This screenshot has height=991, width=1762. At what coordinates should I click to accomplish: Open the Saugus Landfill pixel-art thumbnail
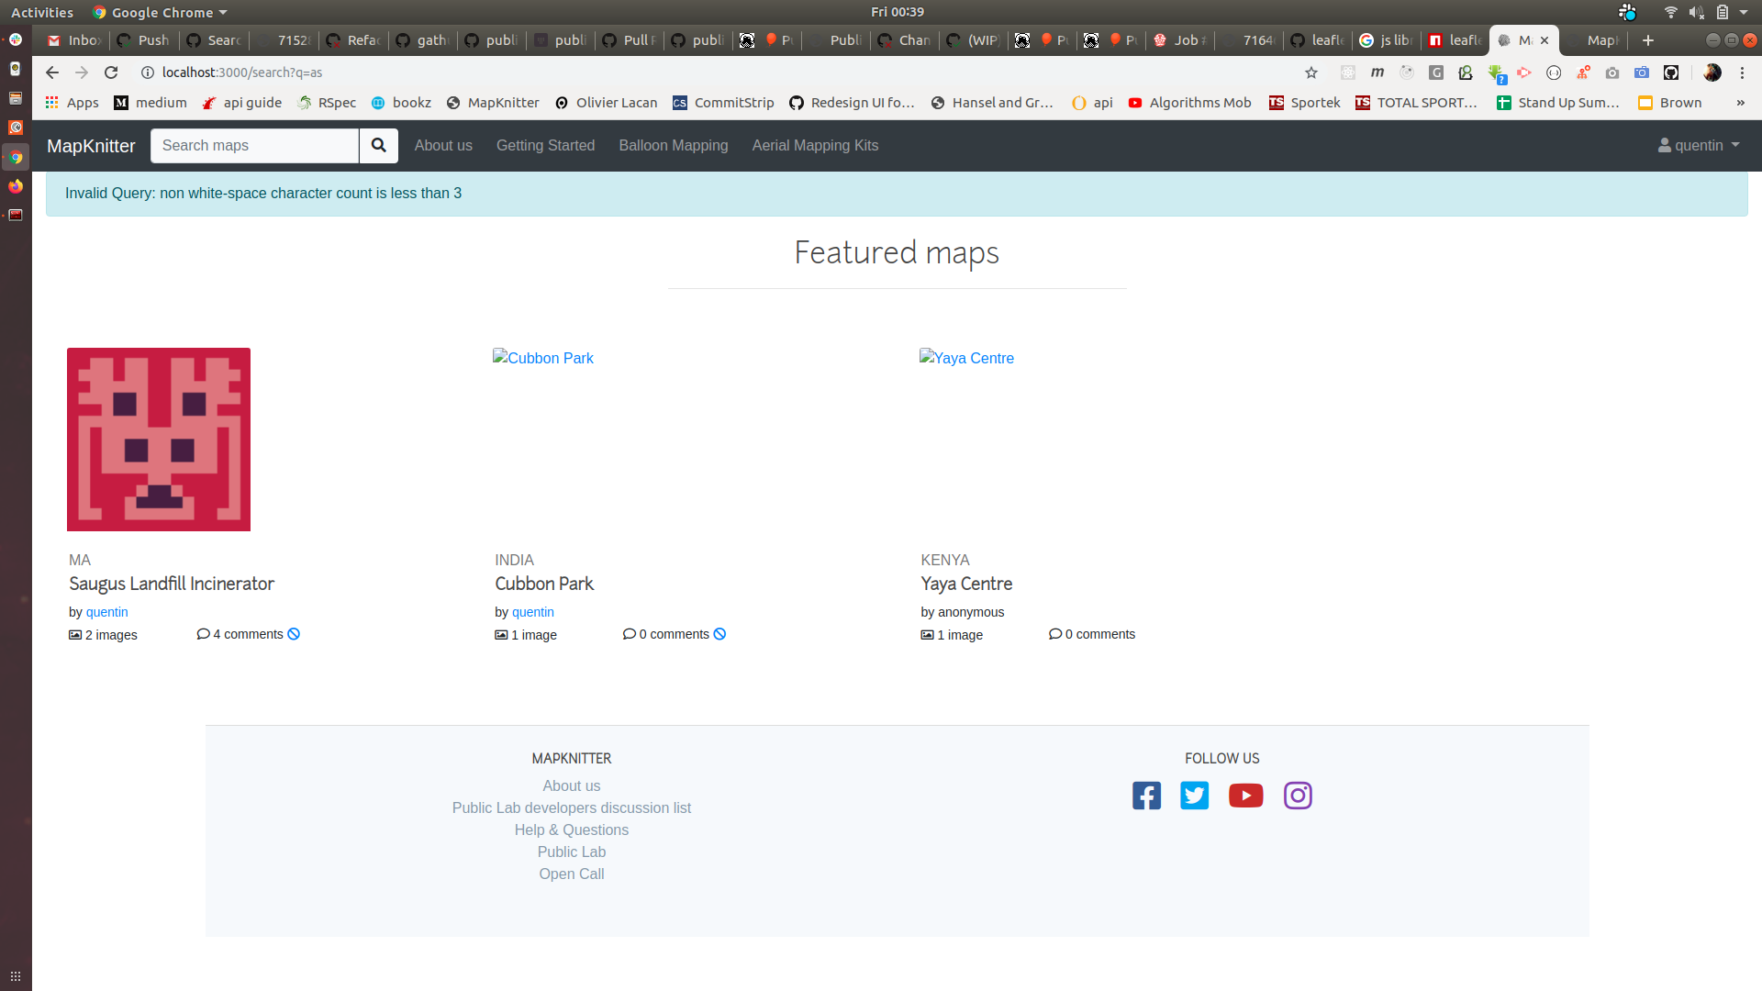pyautogui.click(x=159, y=440)
